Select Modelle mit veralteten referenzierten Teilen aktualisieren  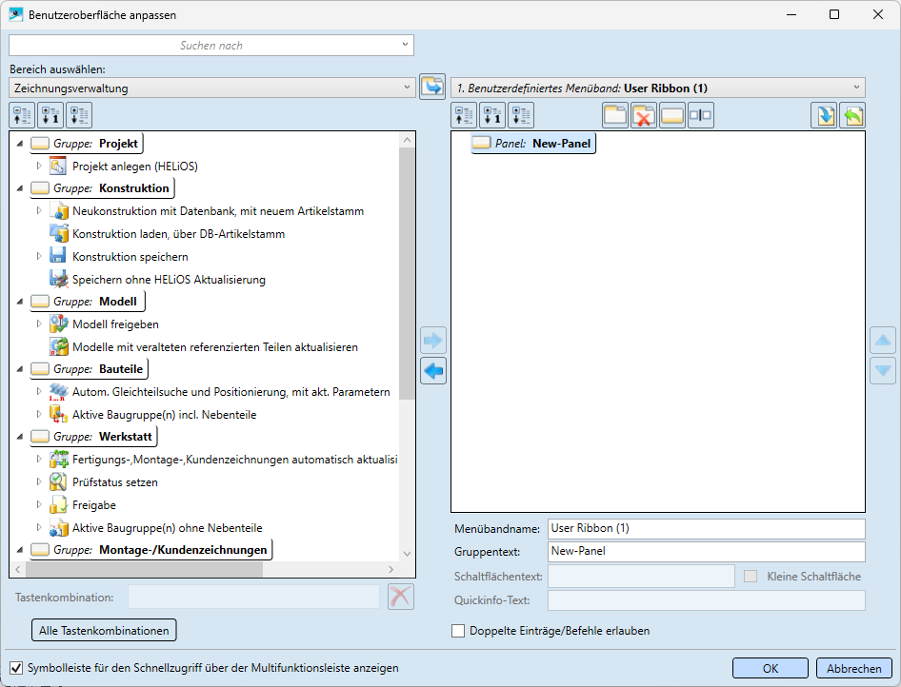215,346
